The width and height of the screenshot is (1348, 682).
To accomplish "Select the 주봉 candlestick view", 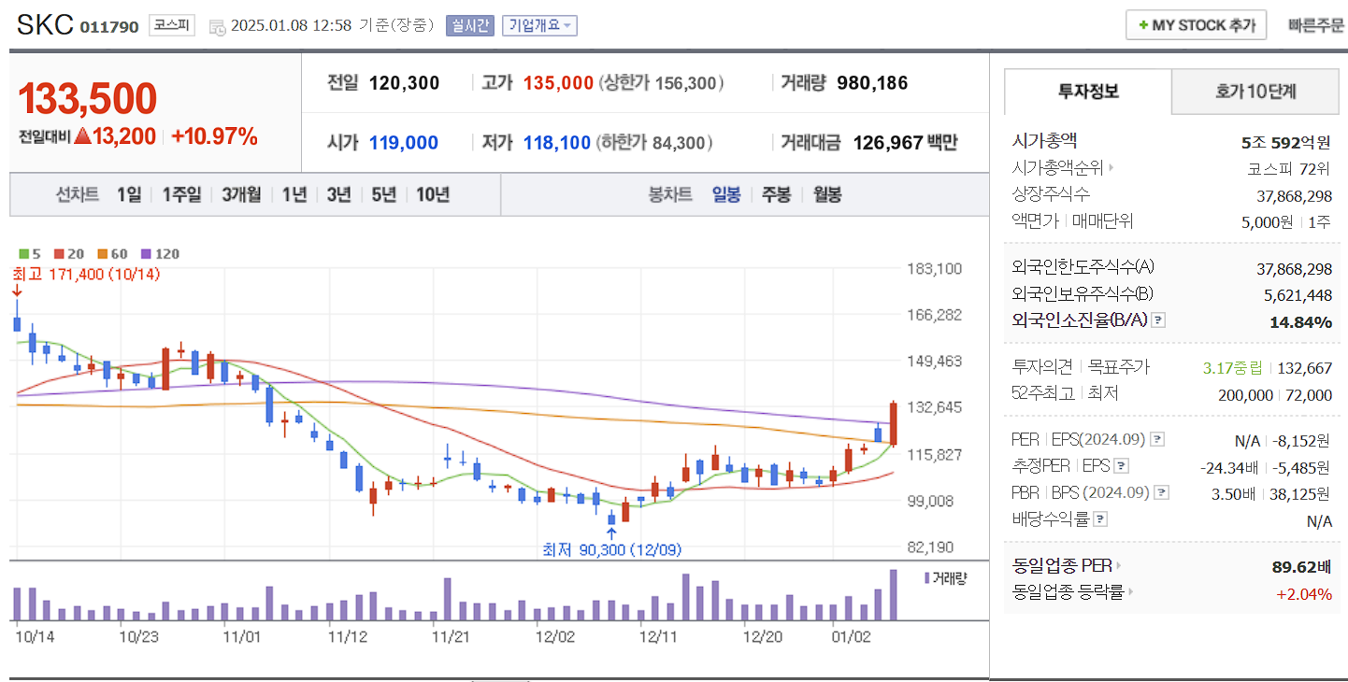I will click(x=776, y=195).
